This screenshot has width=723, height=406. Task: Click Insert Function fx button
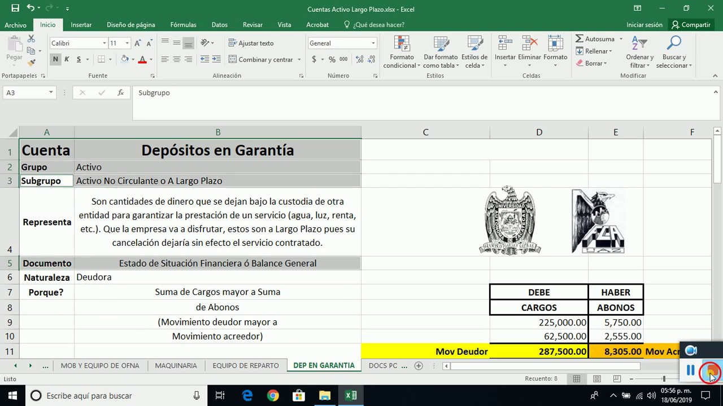120,92
